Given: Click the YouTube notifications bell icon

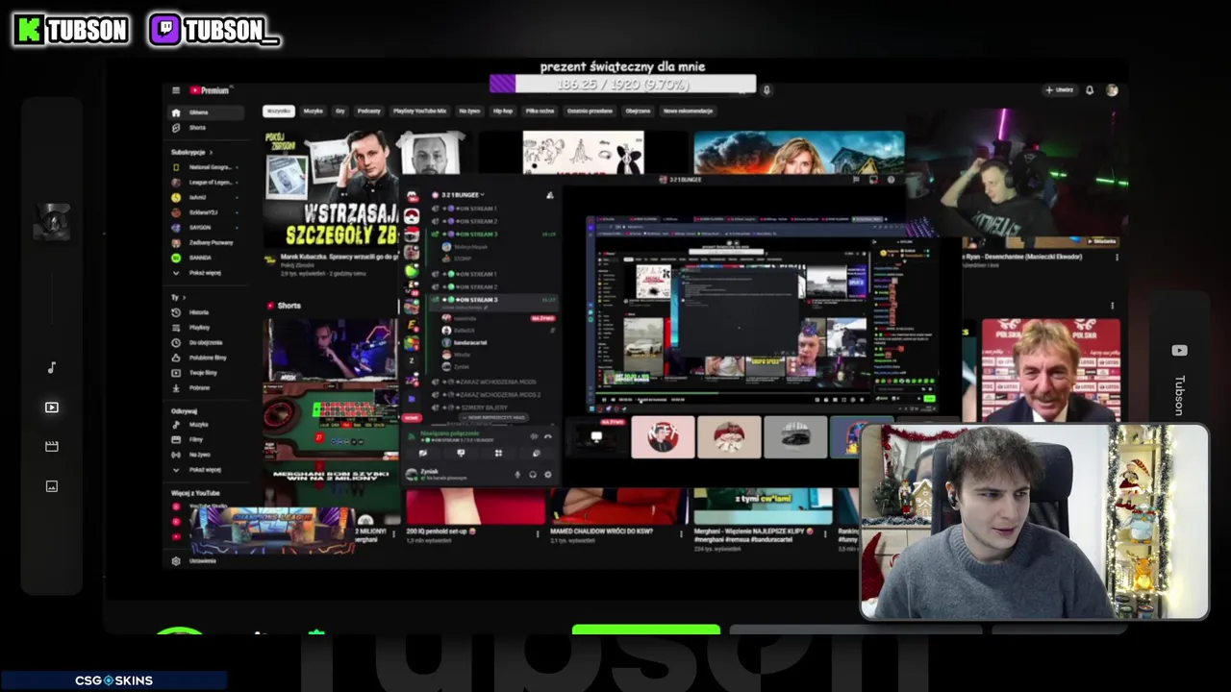Looking at the screenshot, I should (x=1090, y=90).
